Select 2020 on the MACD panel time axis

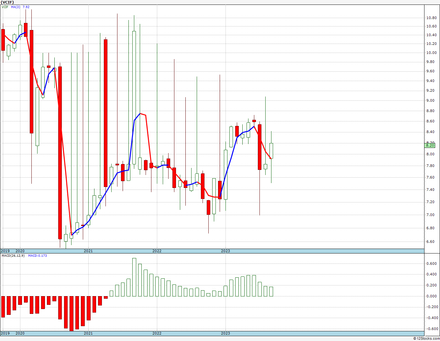click(x=20, y=333)
